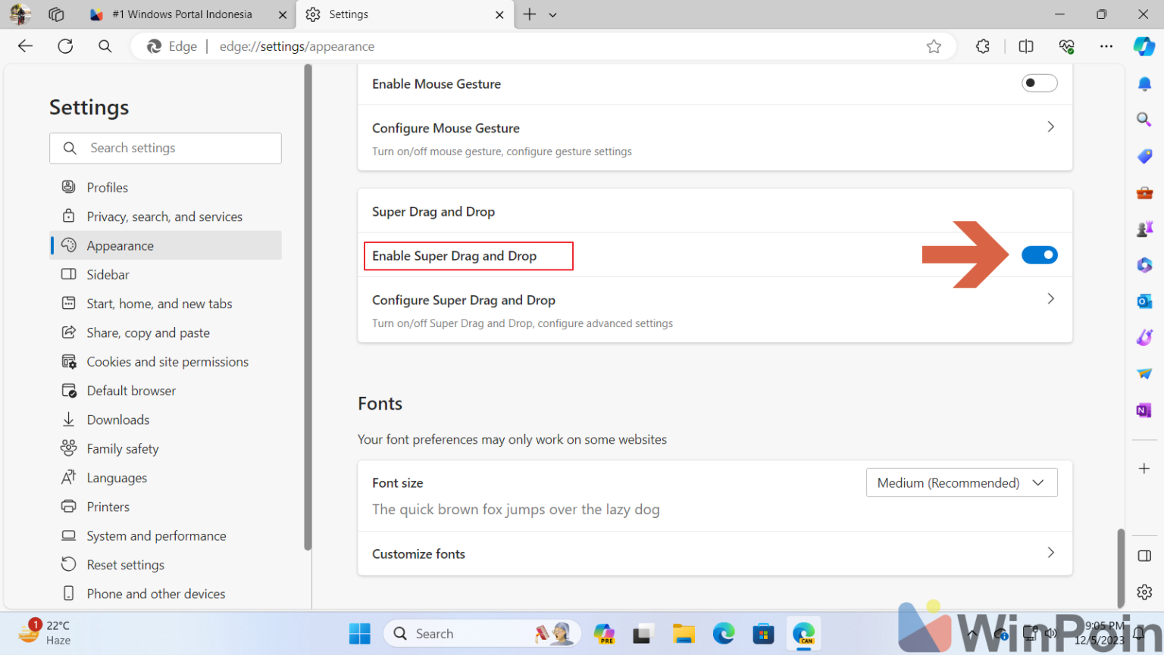Open the Font size dropdown
Viewport: 1164px width, 655px height.
click(x=961, y=482)
